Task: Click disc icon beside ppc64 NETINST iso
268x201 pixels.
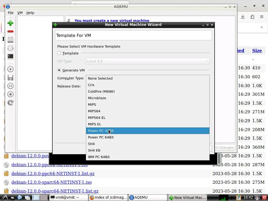Action: pos(6,165)
